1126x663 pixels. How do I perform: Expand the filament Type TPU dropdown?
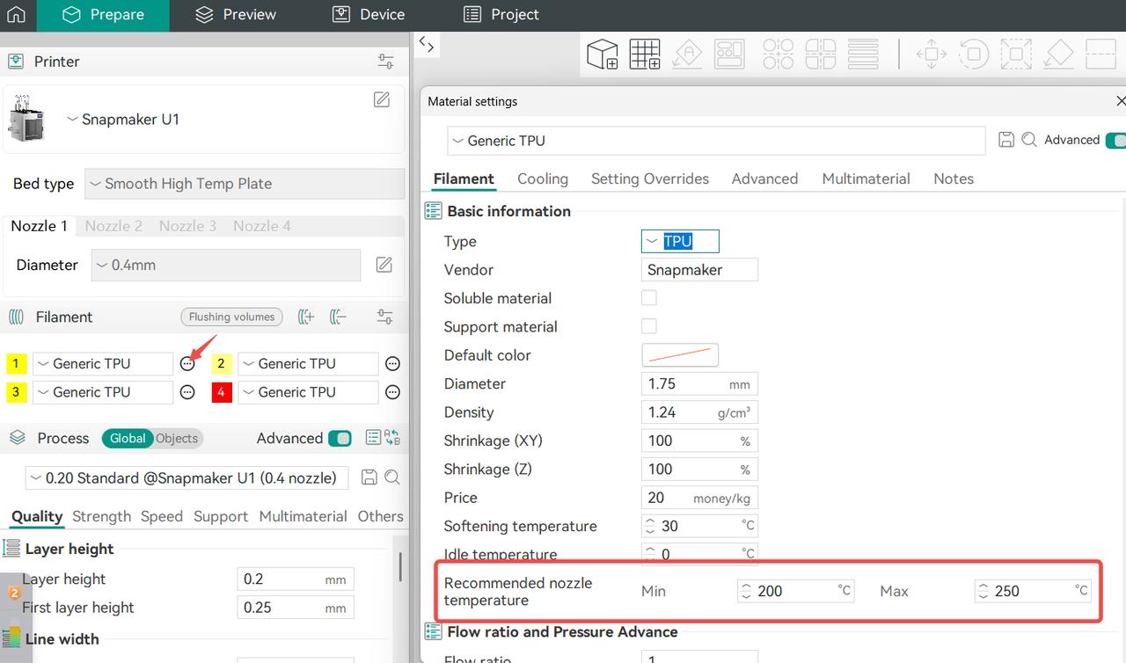679,241
